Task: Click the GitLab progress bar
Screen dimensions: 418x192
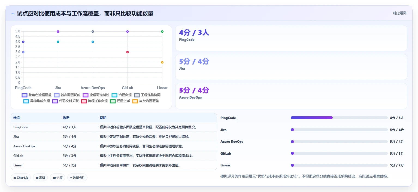Action: [339, 153]
